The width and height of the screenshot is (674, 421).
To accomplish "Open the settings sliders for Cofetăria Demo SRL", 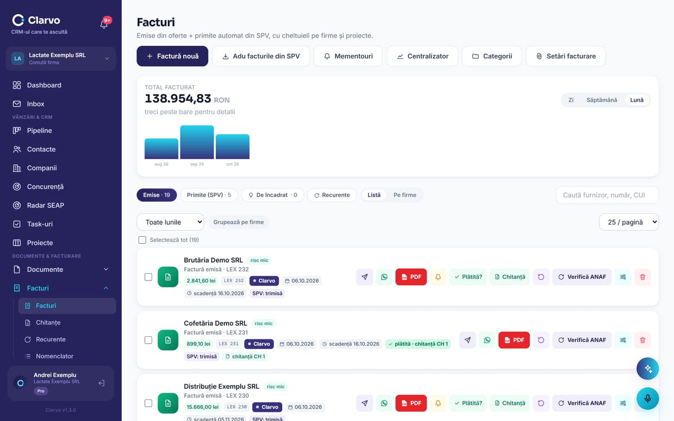I will click(623, 340).
